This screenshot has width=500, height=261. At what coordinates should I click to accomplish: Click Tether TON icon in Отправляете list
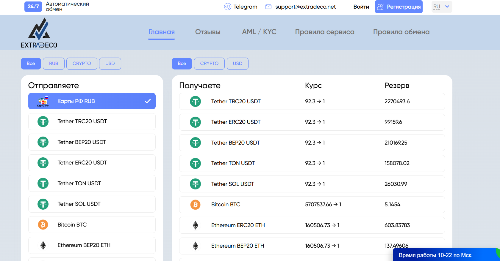click(43, 184)
